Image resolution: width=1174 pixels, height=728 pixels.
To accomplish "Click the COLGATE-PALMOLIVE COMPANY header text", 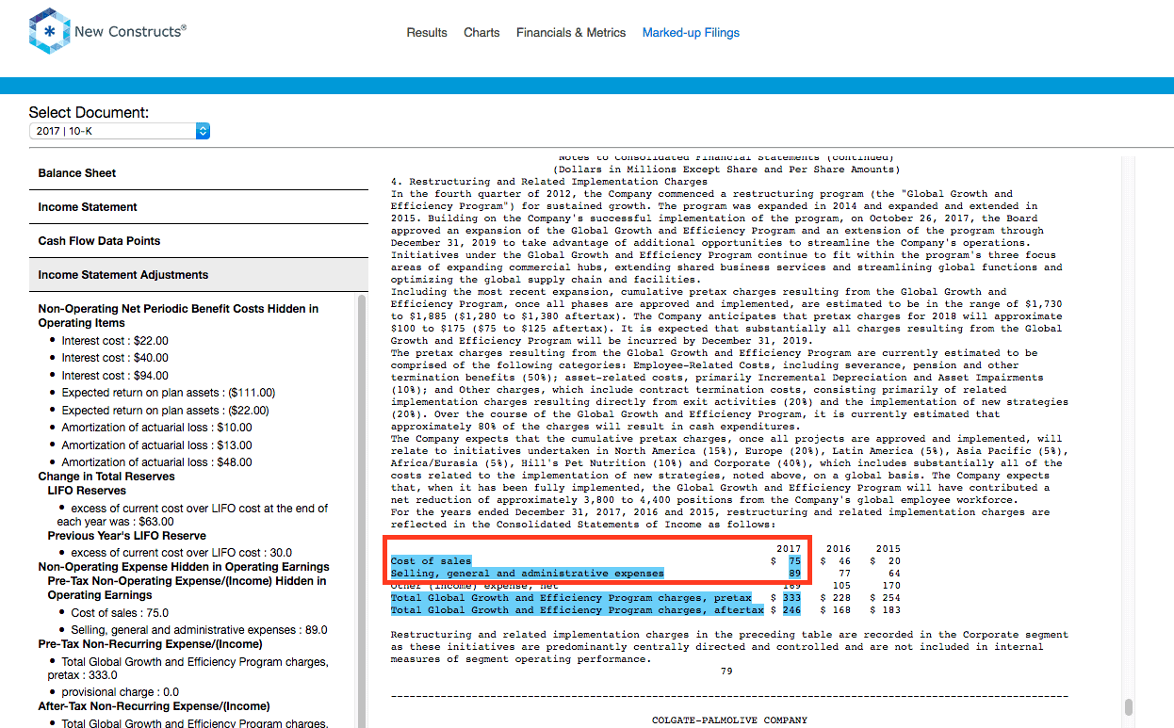I will (x=730, y=720).
